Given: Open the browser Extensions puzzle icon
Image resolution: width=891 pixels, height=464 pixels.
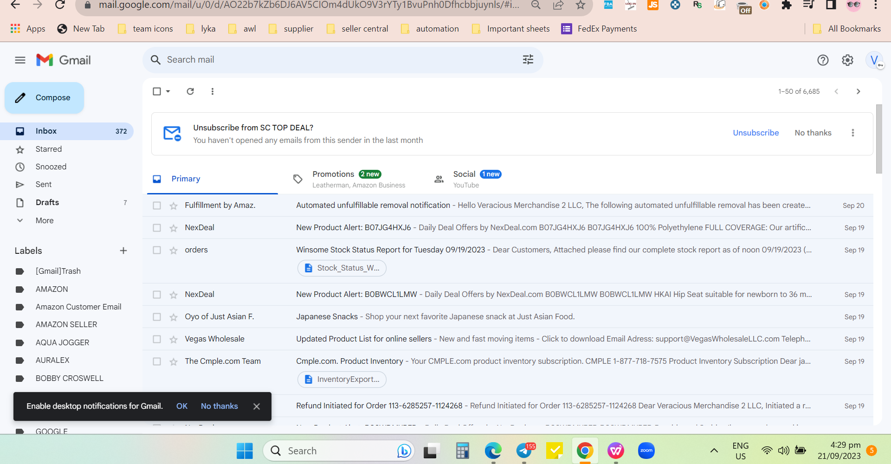Looking at the screenshot, I should tap(787, 5).
